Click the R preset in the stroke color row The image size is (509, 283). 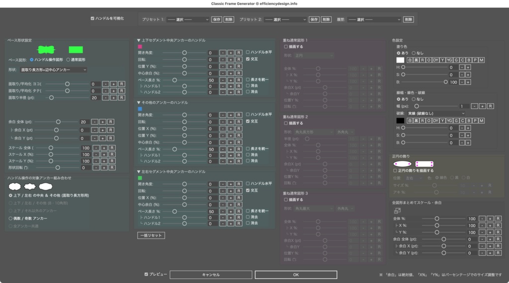click(x=423, y=121)
